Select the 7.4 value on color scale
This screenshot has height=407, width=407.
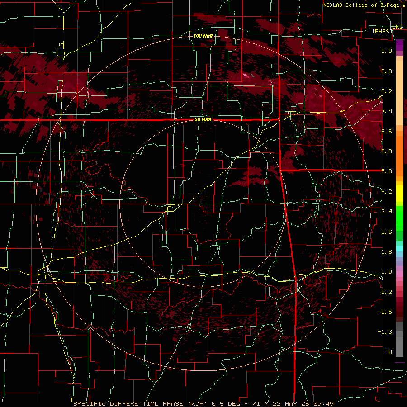pos(387,111)
